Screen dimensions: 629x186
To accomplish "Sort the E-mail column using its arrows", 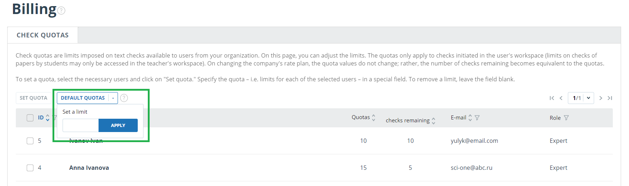I will 470,118.
